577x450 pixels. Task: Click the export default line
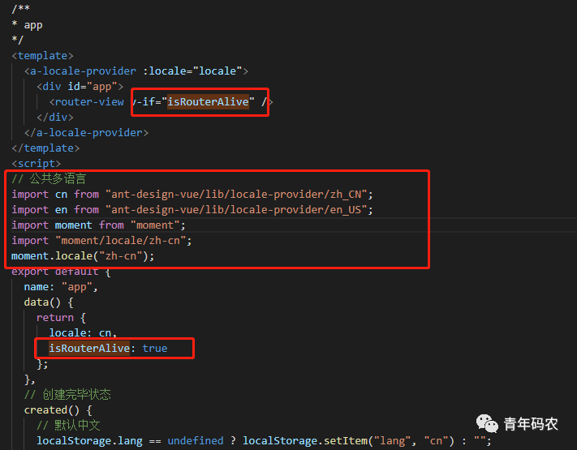[61, 272]
